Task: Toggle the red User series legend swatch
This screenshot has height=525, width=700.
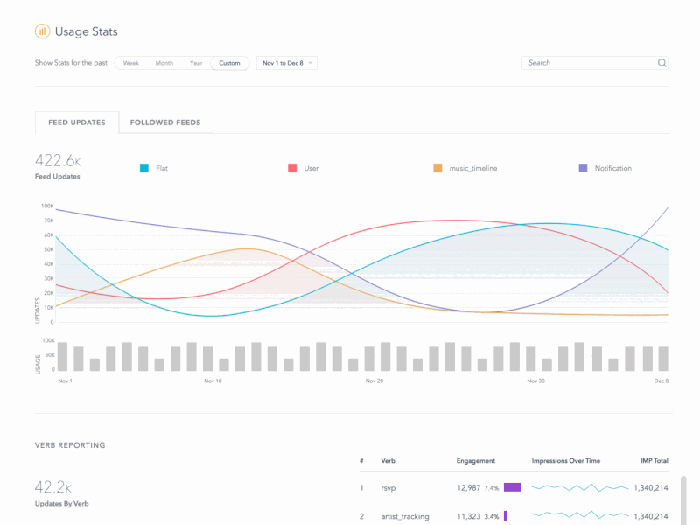Action: 292,167
